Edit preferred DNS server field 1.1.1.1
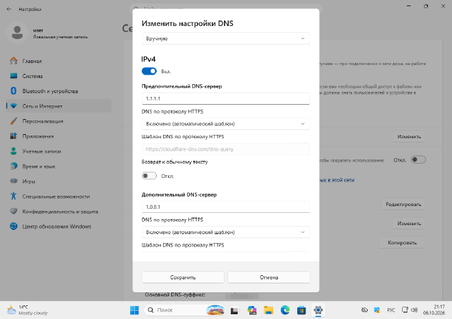Image resolution: width=452 pixels, height=319 pixels. coord(226,99)
